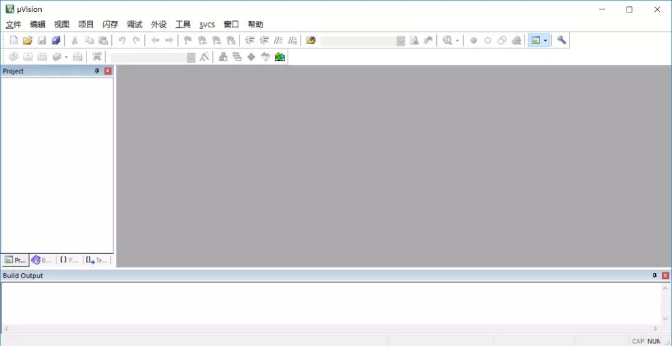Kill all breakpoints with the cluster icon
672x346 pixels.
coord(516,40)
